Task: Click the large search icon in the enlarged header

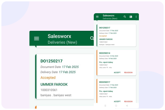Action: click(x=92, y=38)
